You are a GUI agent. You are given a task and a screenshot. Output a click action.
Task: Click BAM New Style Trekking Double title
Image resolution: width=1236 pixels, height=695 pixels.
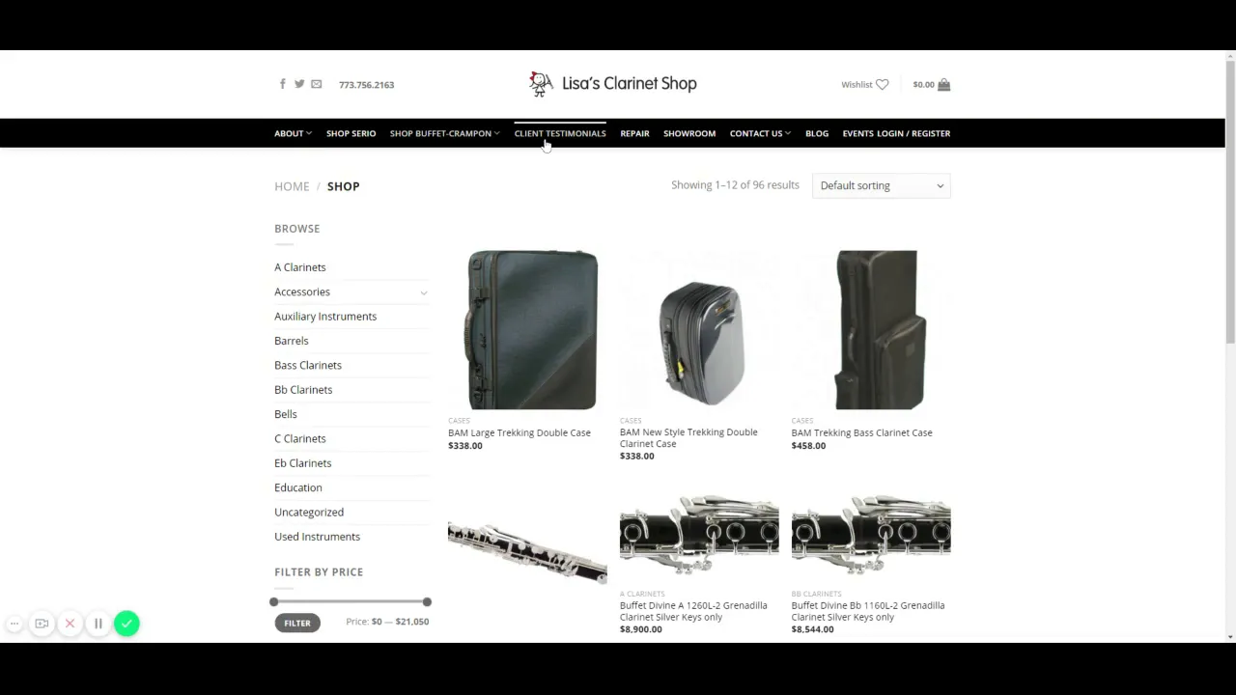tap(688, 438)
